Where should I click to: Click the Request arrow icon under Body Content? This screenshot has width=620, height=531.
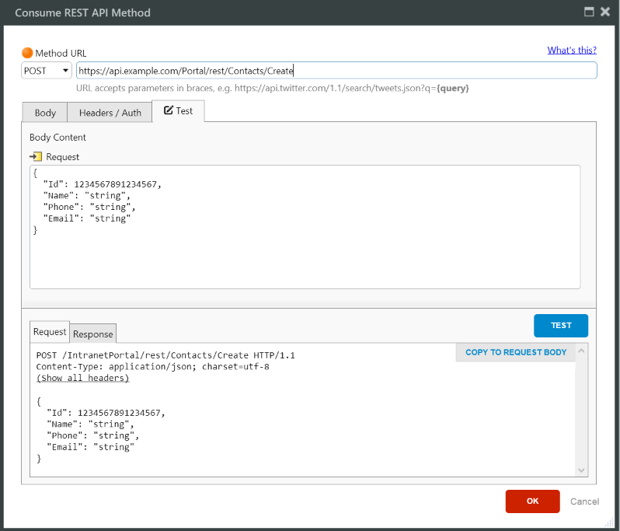(x=36, y=156)
